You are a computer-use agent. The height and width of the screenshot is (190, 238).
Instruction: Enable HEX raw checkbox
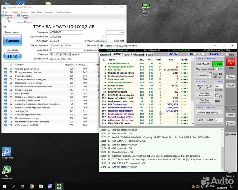coord(210,77)
